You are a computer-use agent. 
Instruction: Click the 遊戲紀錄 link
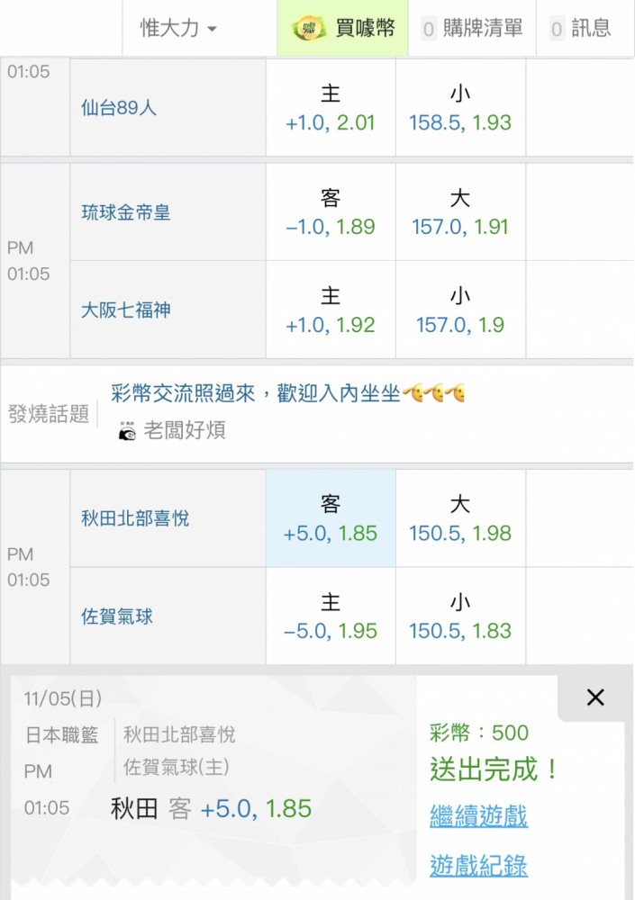tap(478, 867)
